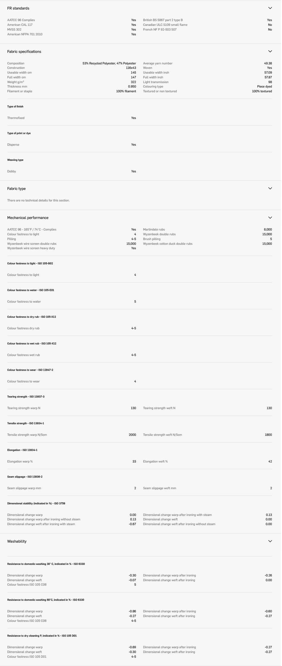Click the Washability heading
282x666 pixels.
pyautogui.click(x=17, y=541)
